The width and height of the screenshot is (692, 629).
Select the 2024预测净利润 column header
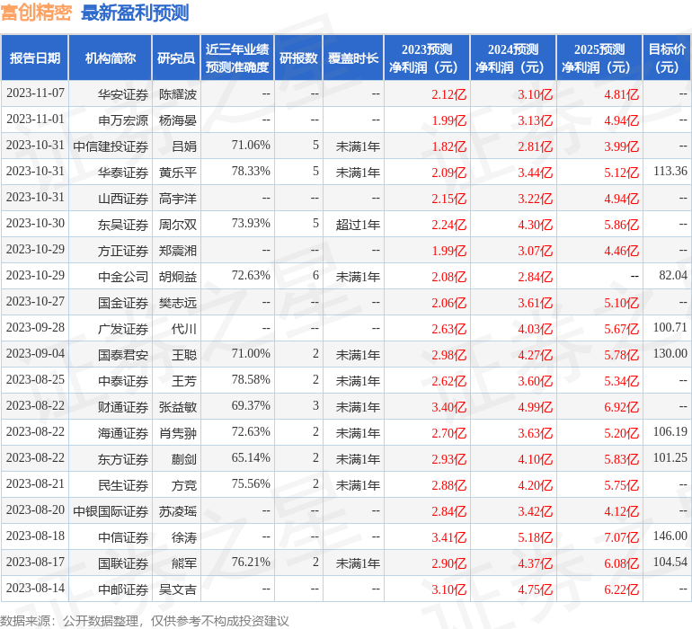click(513, 58)
